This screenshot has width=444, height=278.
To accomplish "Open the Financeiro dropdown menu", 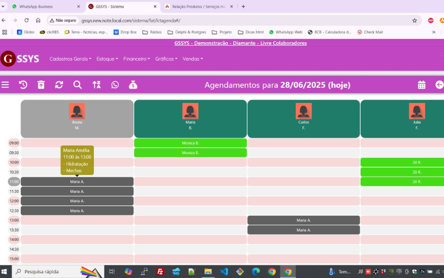I will pyautogui.click(x=137, y=59).
